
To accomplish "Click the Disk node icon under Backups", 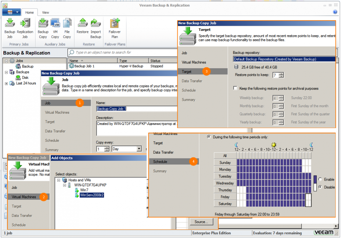I will 18,78.
